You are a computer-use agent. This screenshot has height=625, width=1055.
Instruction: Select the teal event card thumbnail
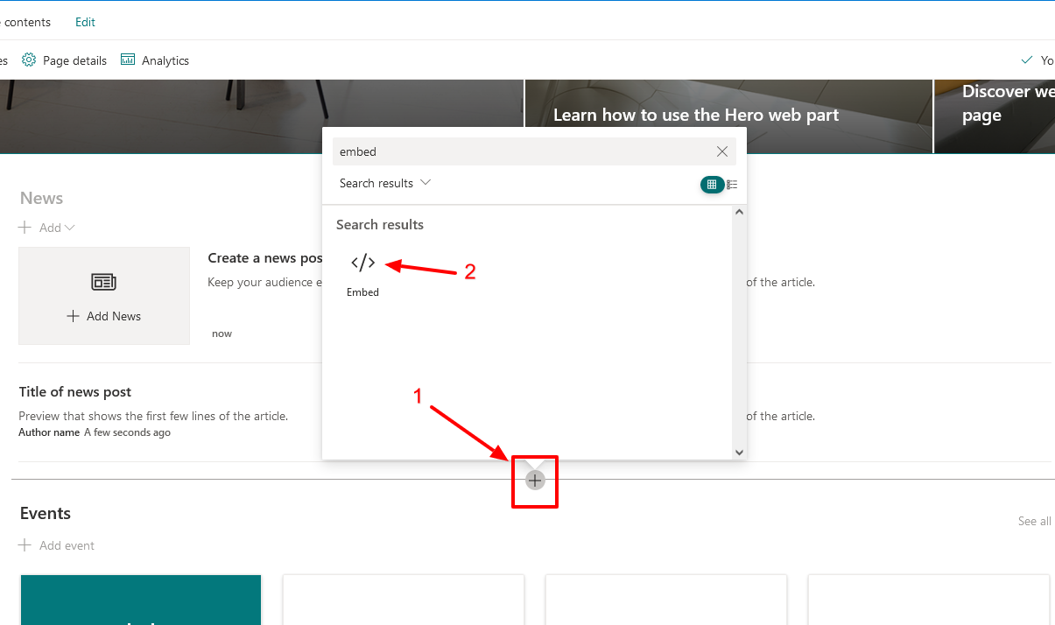coord(140,600)
